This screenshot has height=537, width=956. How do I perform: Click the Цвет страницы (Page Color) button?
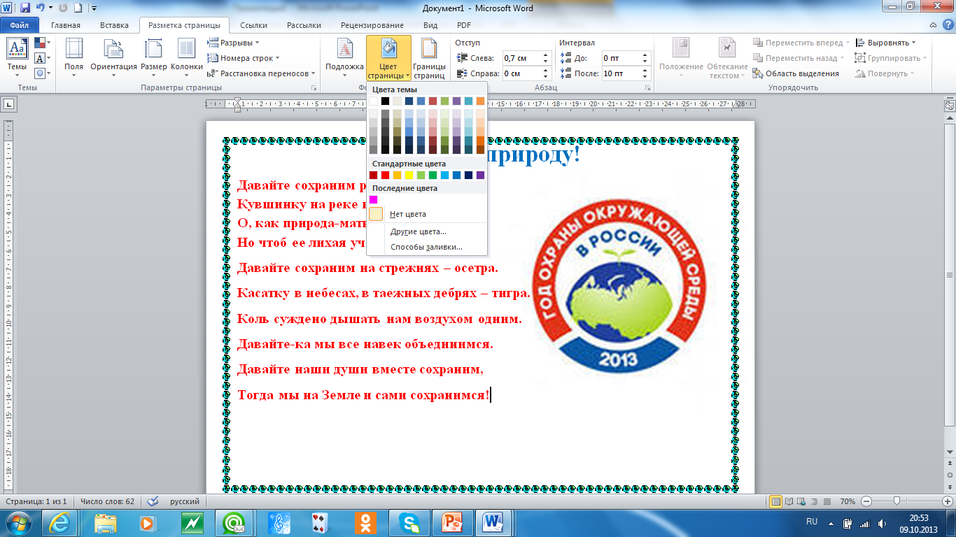(x=388, y=58)
